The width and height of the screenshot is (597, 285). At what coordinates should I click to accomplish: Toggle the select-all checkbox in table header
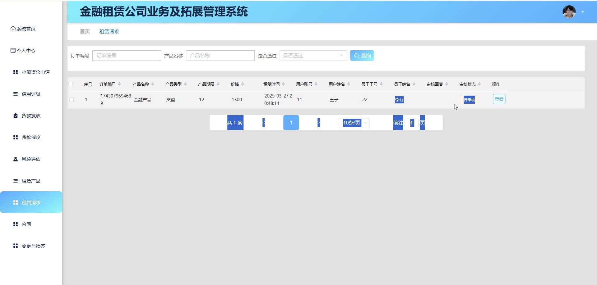[x=71, y=84]
